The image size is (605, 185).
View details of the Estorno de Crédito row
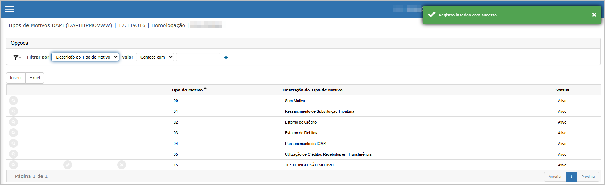click(x=13, y=122)
